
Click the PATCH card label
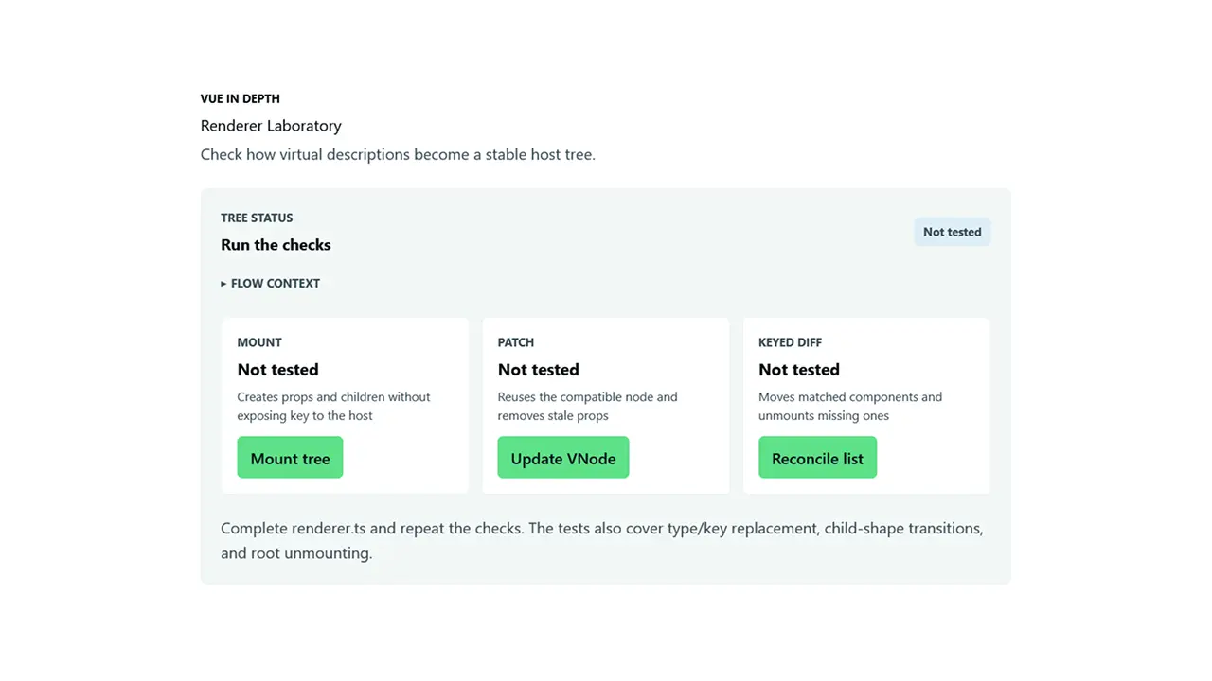click(516, 342)
